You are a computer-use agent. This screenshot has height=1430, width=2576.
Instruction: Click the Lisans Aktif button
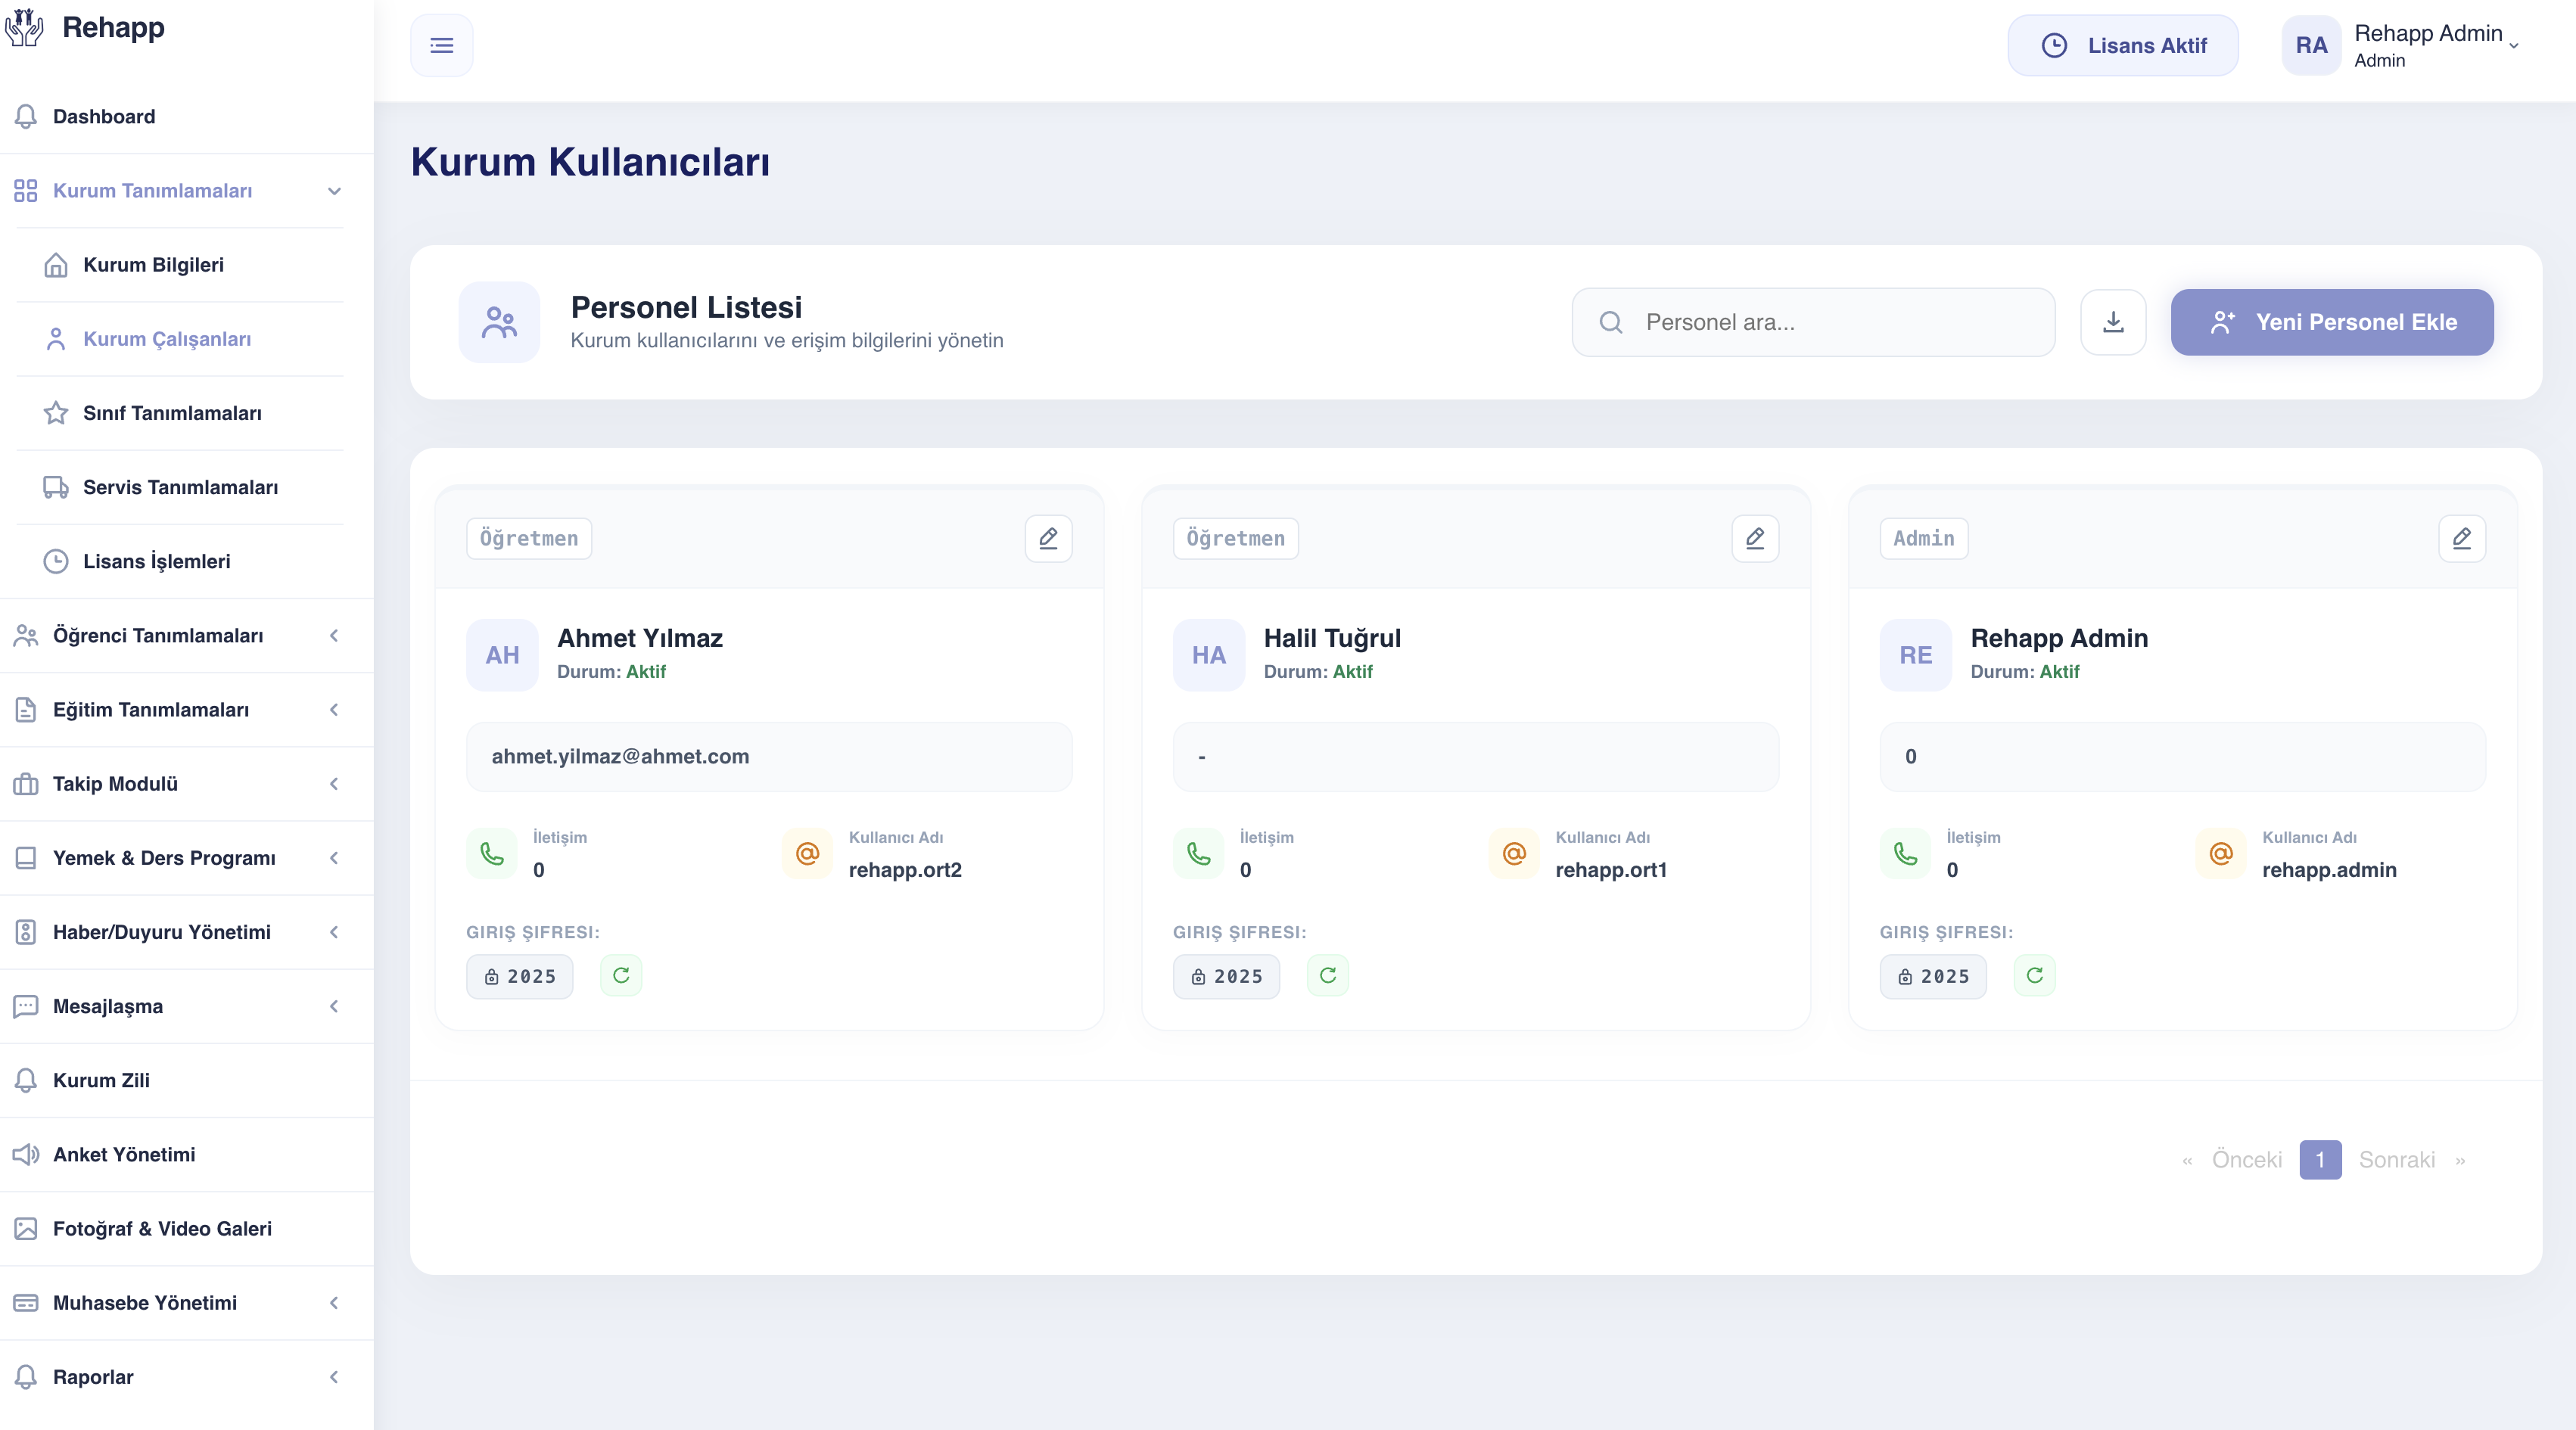(2123, 45)
